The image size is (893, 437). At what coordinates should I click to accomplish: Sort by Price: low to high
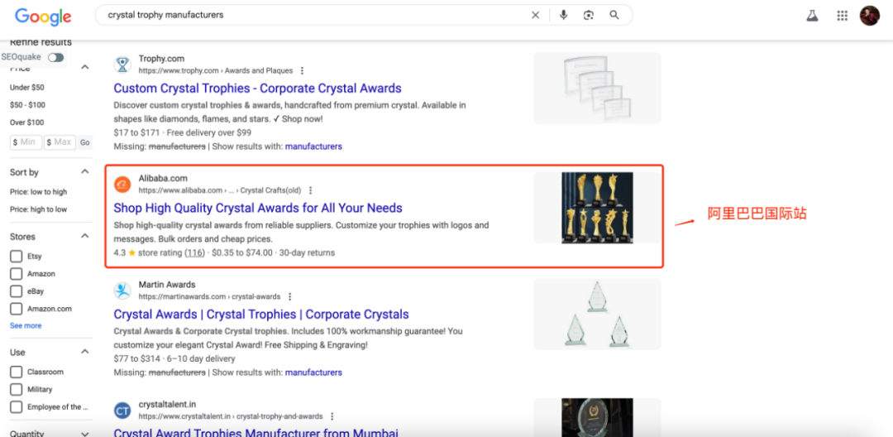38,192
